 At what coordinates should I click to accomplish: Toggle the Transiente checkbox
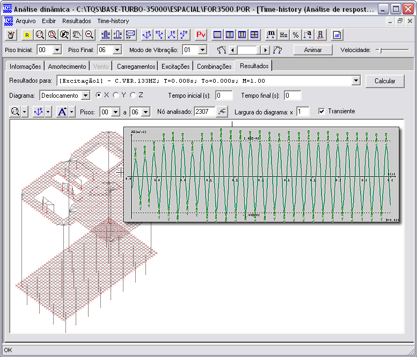point(321,111)
